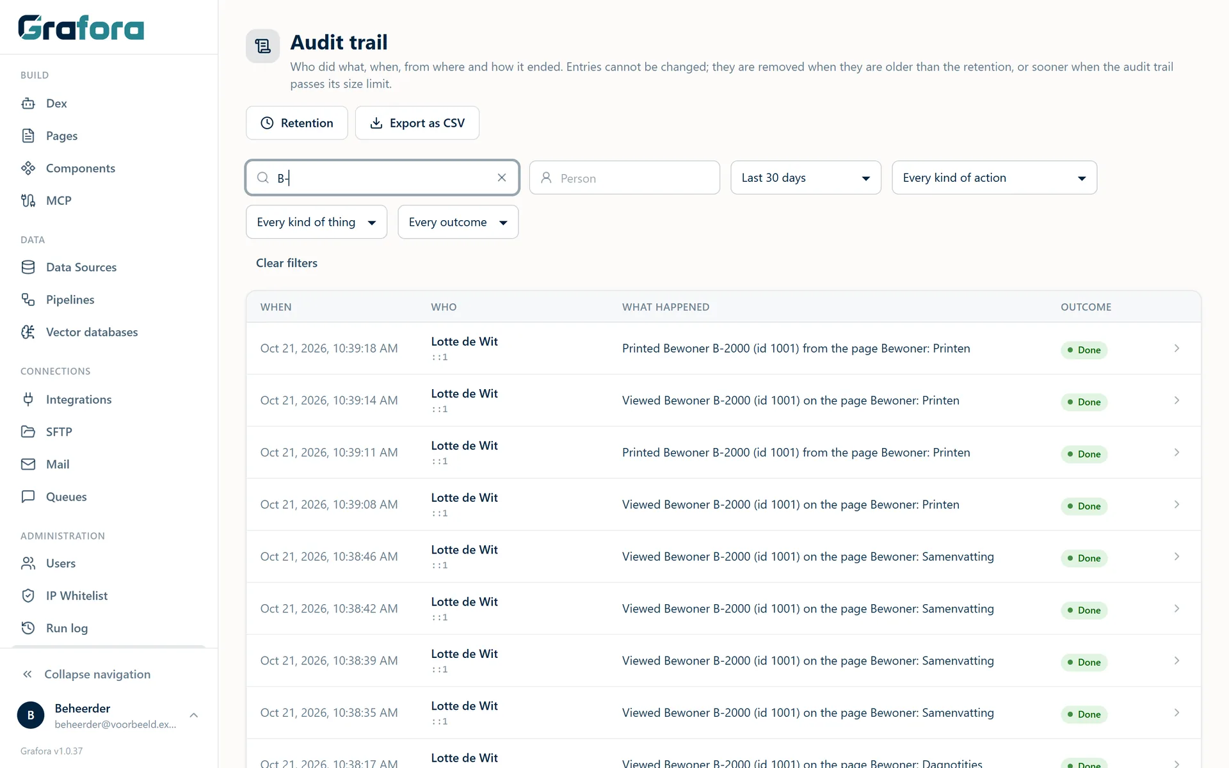The width and height of the screenshot is (1229, 768).
Task: Go to Pipelines in the sidebar
Action: click(x=70, y=300)
